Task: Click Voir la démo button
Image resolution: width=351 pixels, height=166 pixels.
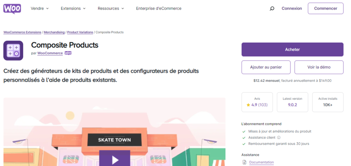Action: tap(319, 67)
